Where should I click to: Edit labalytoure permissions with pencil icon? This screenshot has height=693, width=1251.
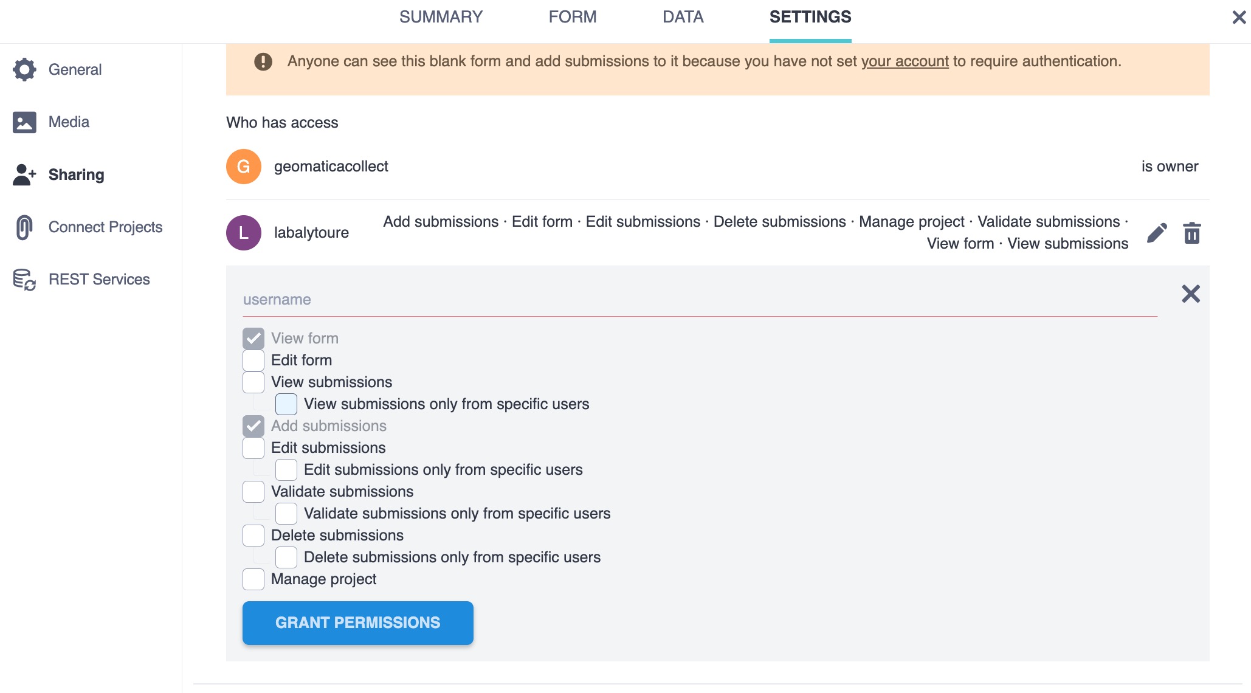[1157, 233]
